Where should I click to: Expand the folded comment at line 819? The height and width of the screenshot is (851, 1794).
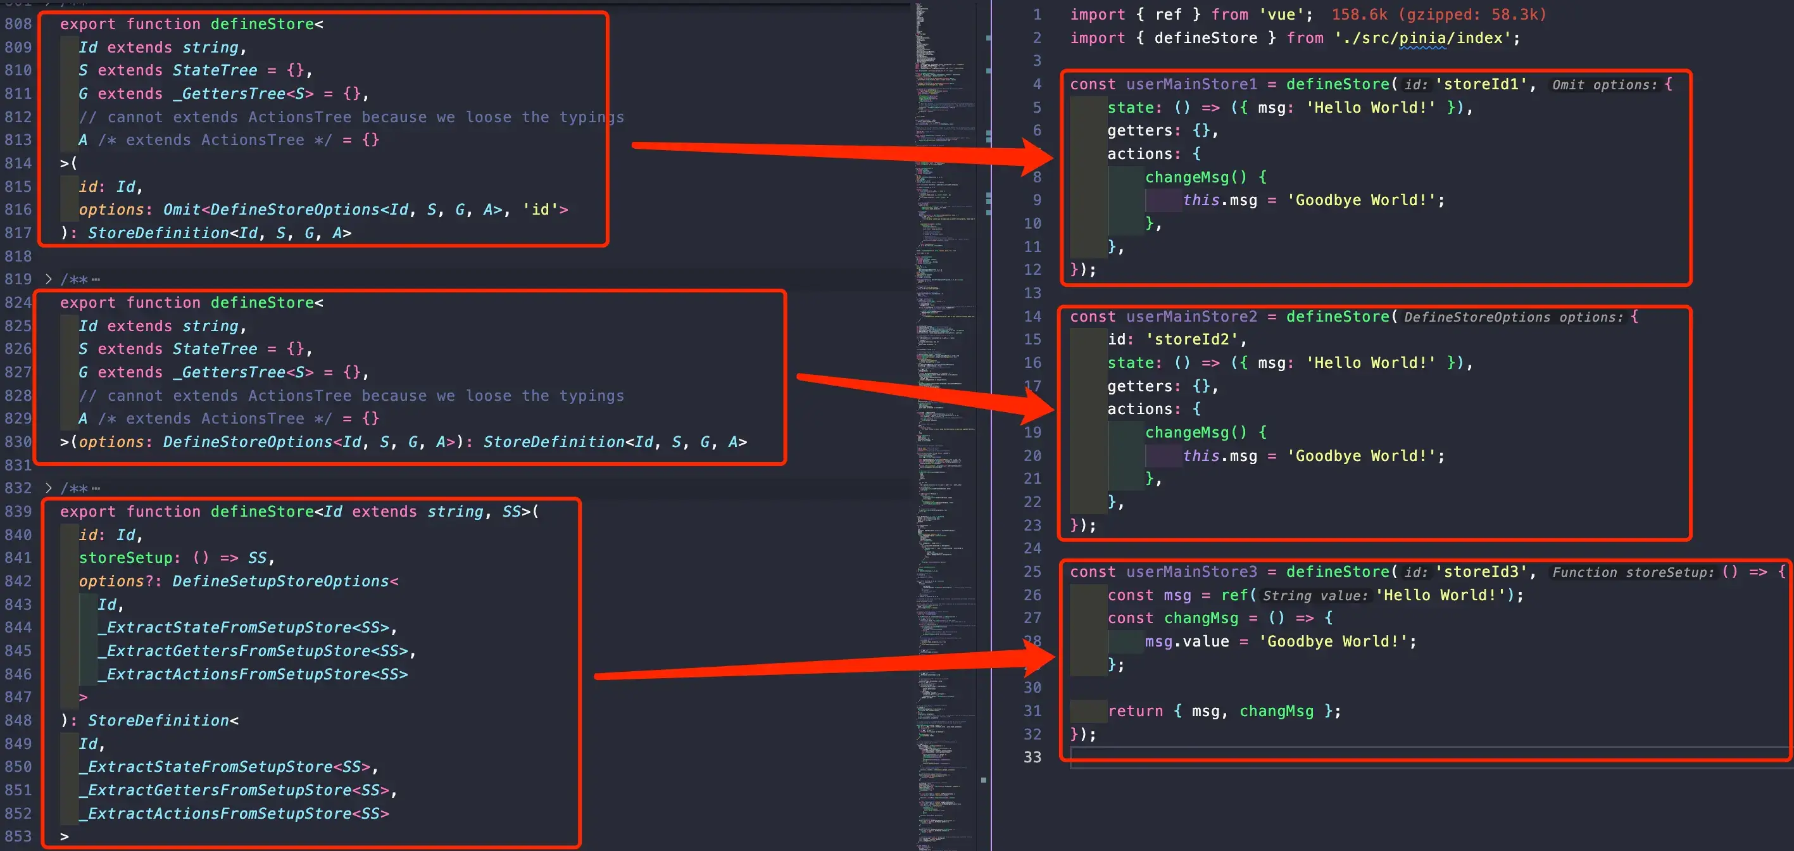pos(48,279)
